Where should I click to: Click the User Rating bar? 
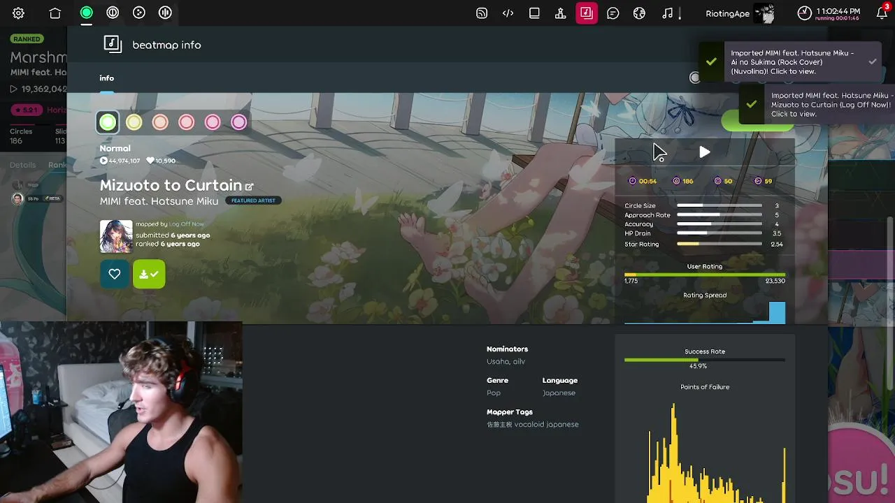[705, 275]
